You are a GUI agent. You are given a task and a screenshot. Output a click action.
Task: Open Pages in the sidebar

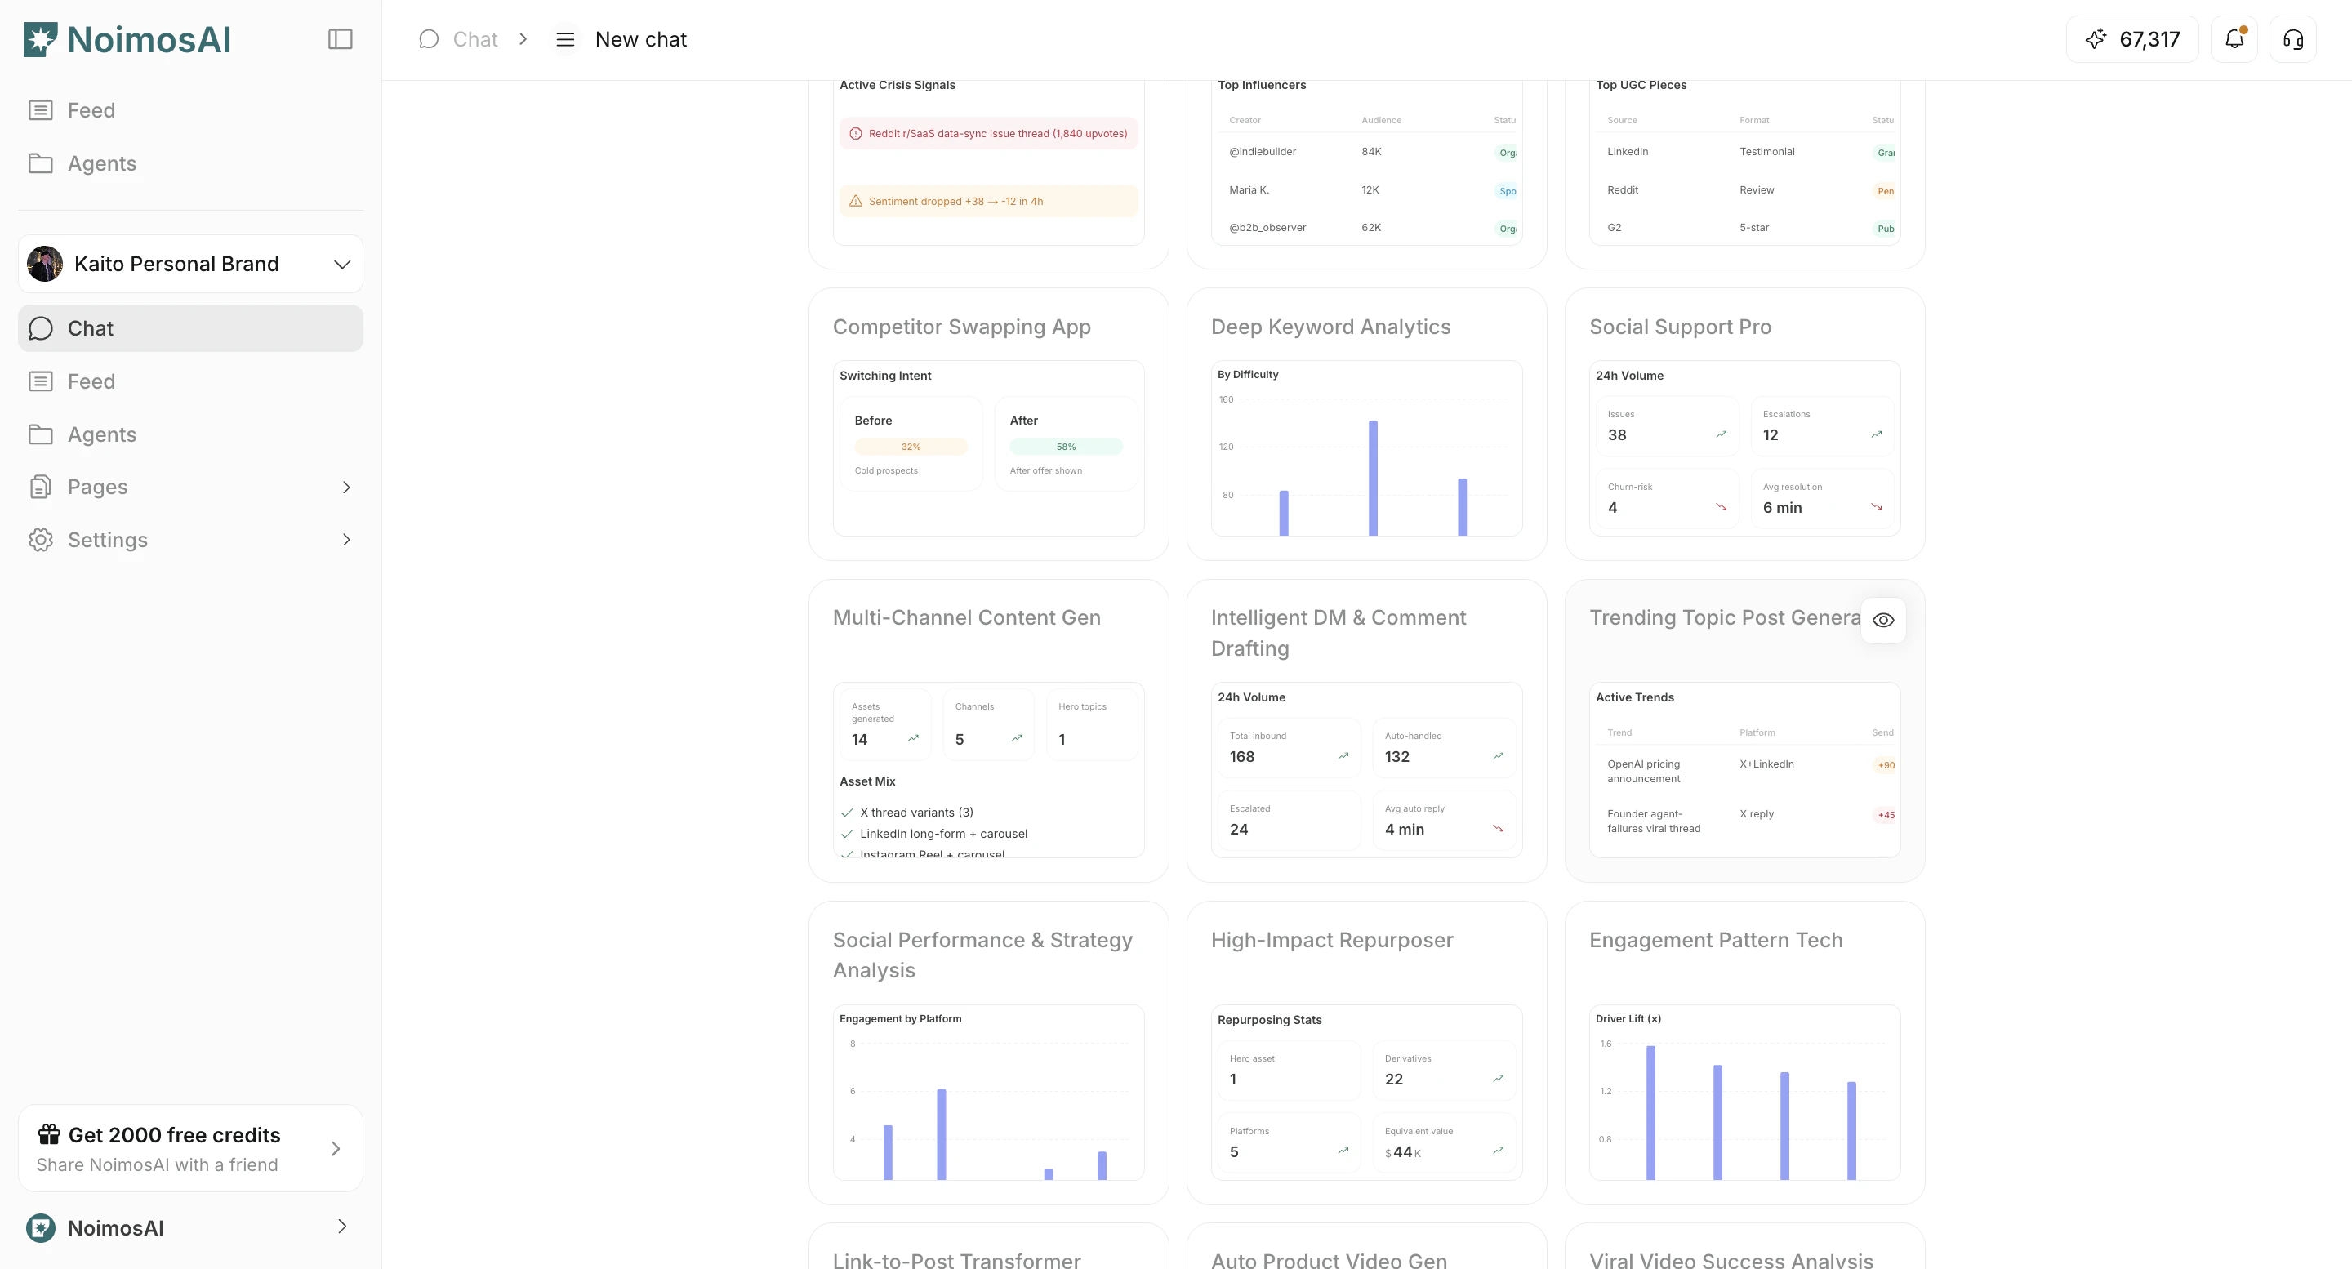[190, 488]
